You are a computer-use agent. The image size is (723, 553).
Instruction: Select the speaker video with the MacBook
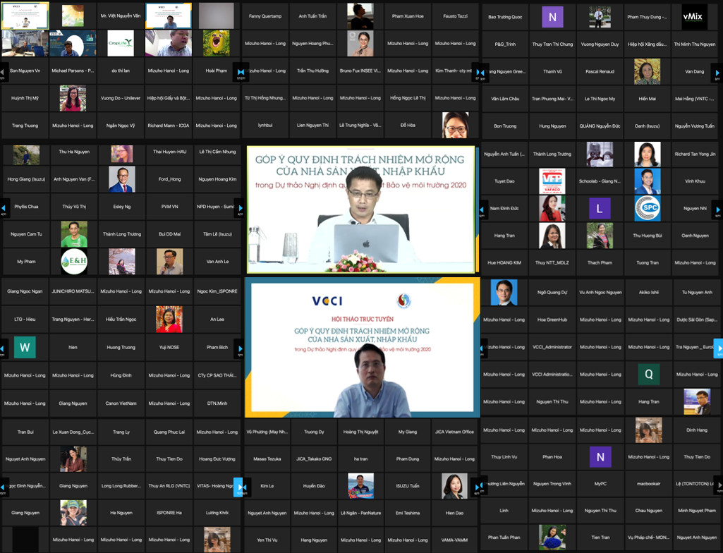click(x=362, y=209)
